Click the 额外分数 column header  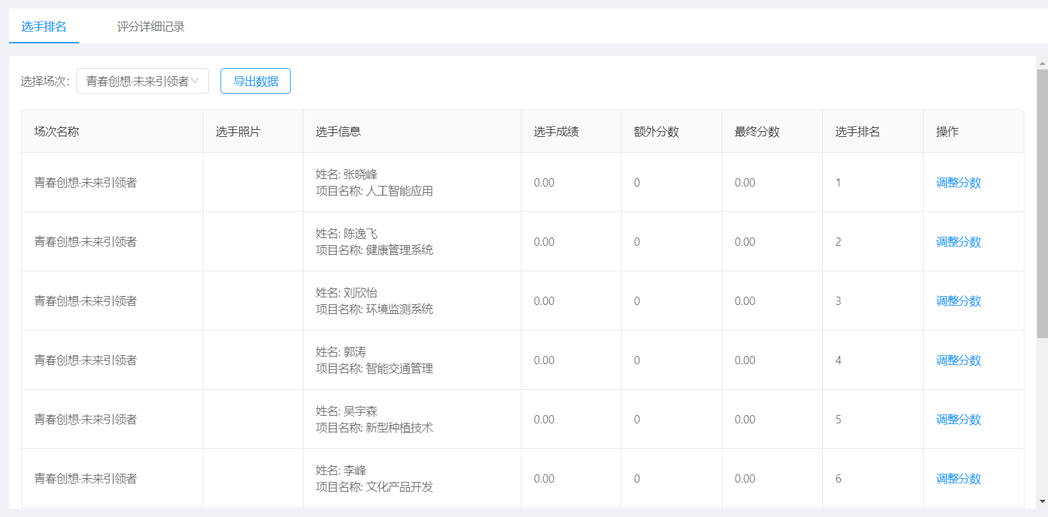[656, 132]
